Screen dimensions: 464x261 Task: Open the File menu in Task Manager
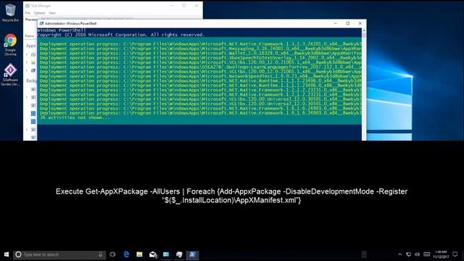(x=28, y=13)
